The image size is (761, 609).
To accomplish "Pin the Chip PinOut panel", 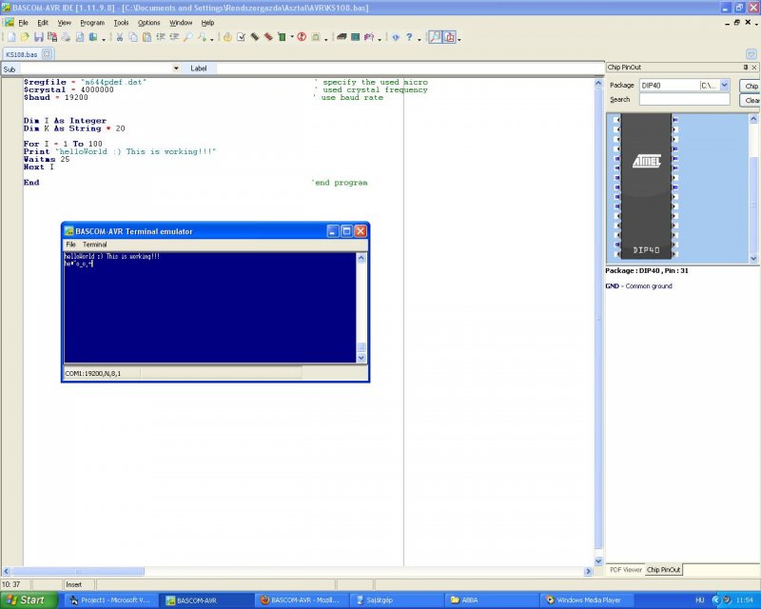I will pyautogui.click(x=745, y=68).
